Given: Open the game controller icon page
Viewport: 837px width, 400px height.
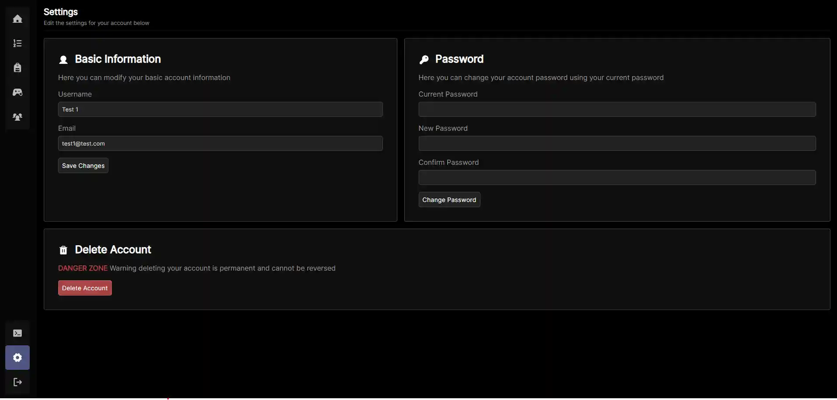Looking at the screenshot, I should (x=17, y=92).
